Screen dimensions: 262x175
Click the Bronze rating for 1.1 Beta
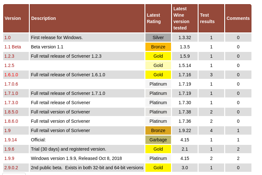coord(158,47)
